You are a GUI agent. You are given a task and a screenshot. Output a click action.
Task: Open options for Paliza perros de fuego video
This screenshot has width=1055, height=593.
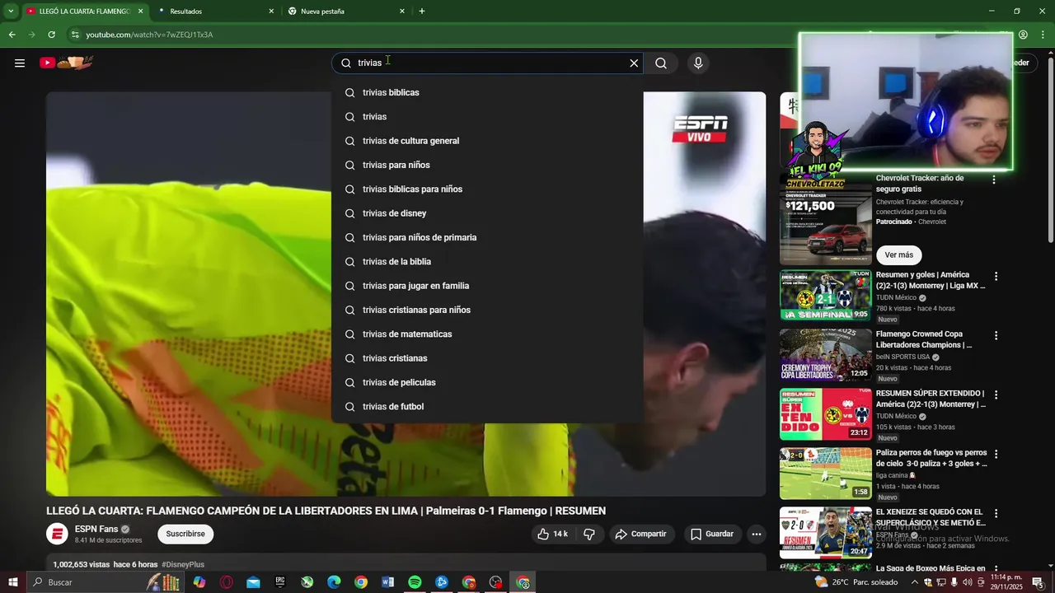(x=996, y=454)
